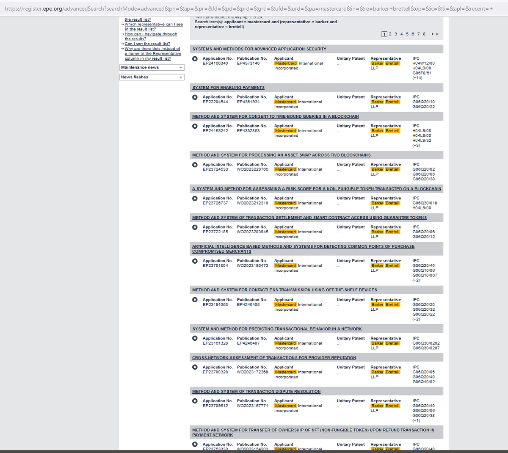The height and width of the screenshot is (453, 508).
Task: Open help link 'Can I sort the result list?'
Action: pyautogui.click(x=147, y=44)
